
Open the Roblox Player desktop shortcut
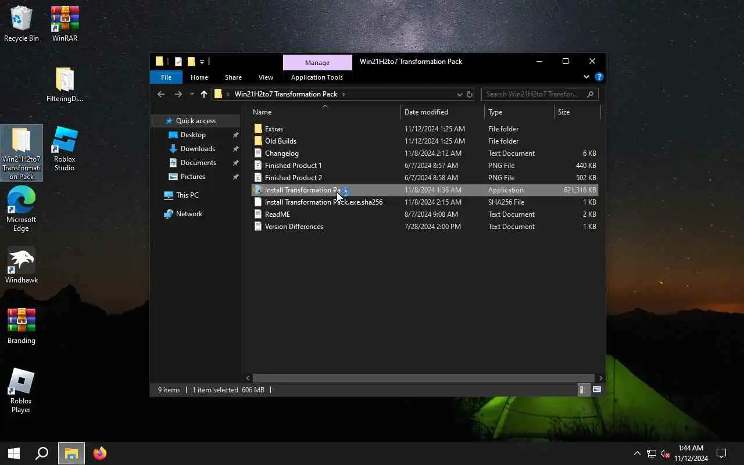[22, 391]
